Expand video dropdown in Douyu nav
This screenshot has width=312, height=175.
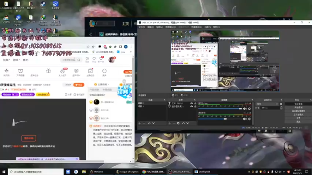[6, 60]
